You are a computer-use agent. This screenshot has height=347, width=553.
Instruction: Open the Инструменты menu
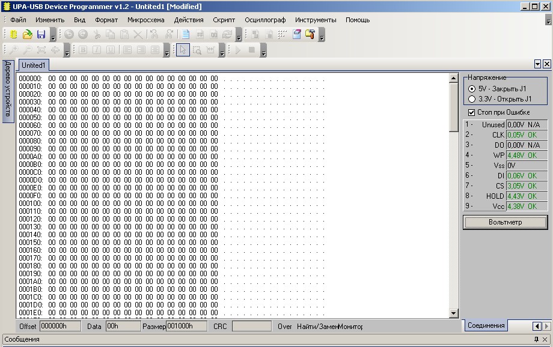tap(316, 20)
